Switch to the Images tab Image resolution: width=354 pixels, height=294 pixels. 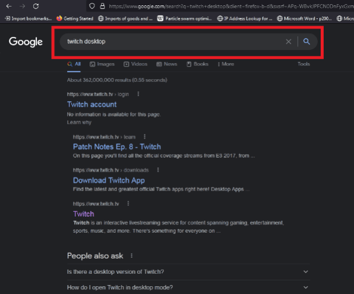click(x=102, y=64)
